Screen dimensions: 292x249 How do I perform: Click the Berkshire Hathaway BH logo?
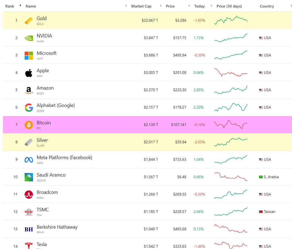[x=29, y=229]
